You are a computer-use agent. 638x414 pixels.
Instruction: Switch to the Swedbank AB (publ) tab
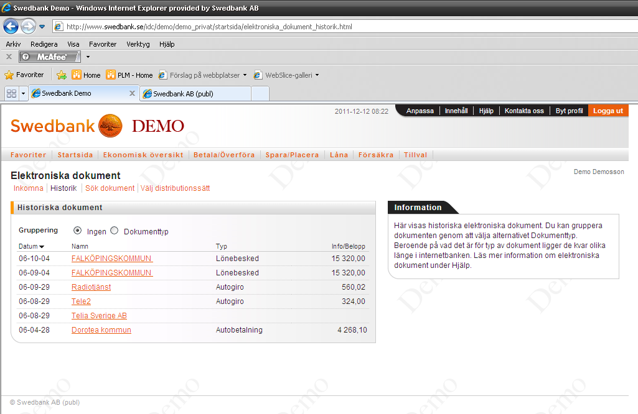tap(195, 94)
